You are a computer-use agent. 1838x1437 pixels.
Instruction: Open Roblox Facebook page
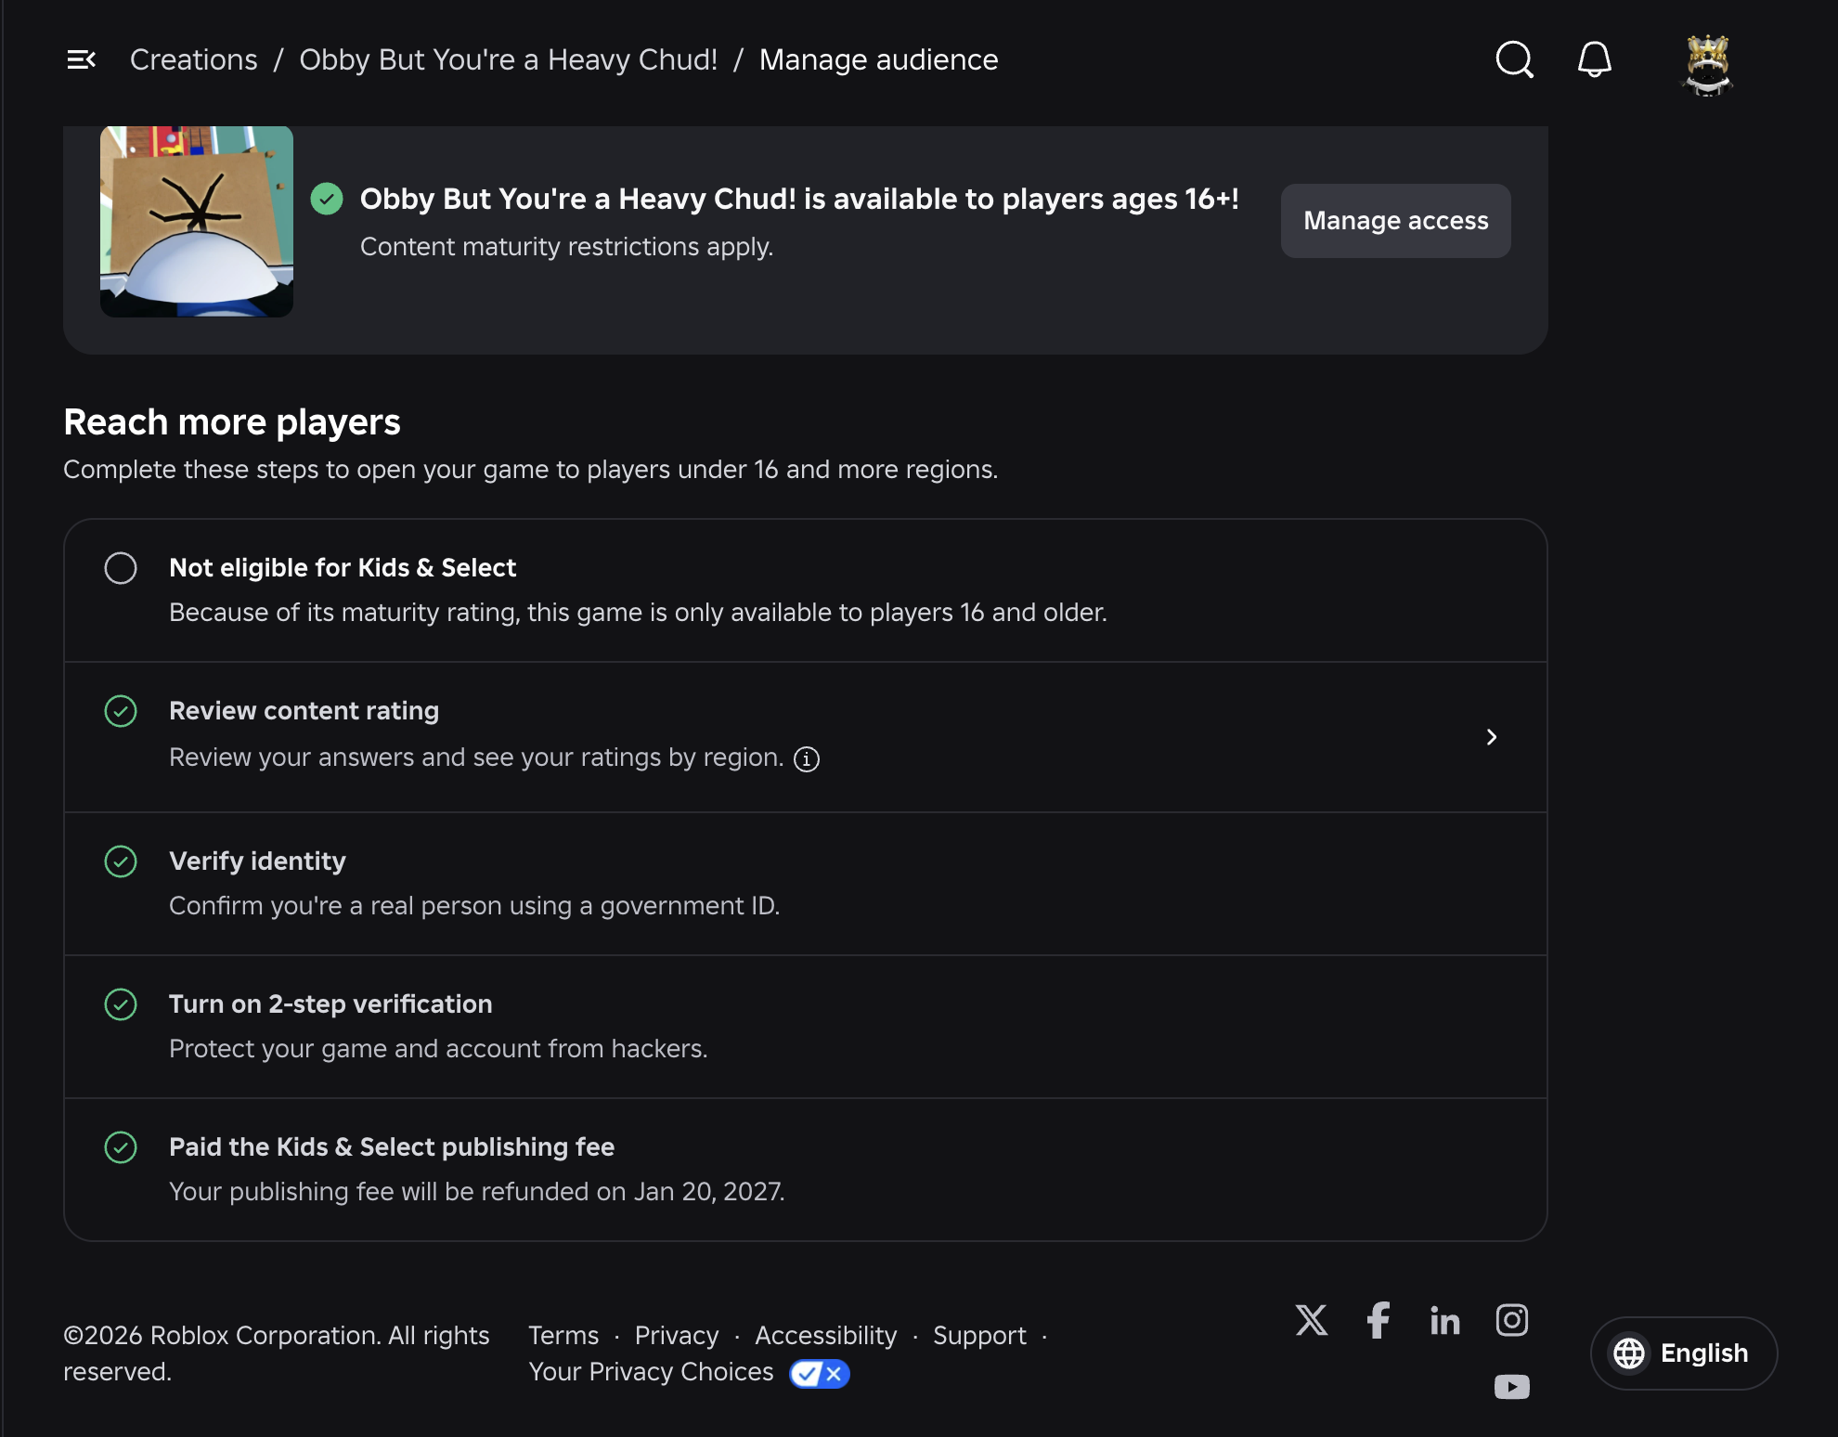pos(1378,1319)
